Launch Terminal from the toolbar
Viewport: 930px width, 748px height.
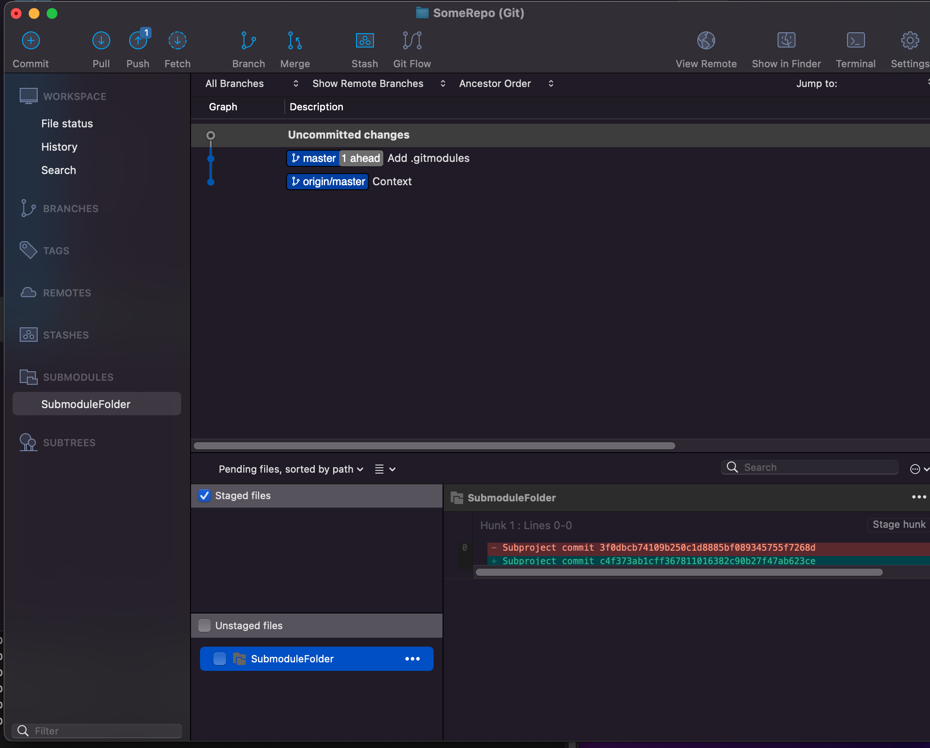[x=855, y=41]
